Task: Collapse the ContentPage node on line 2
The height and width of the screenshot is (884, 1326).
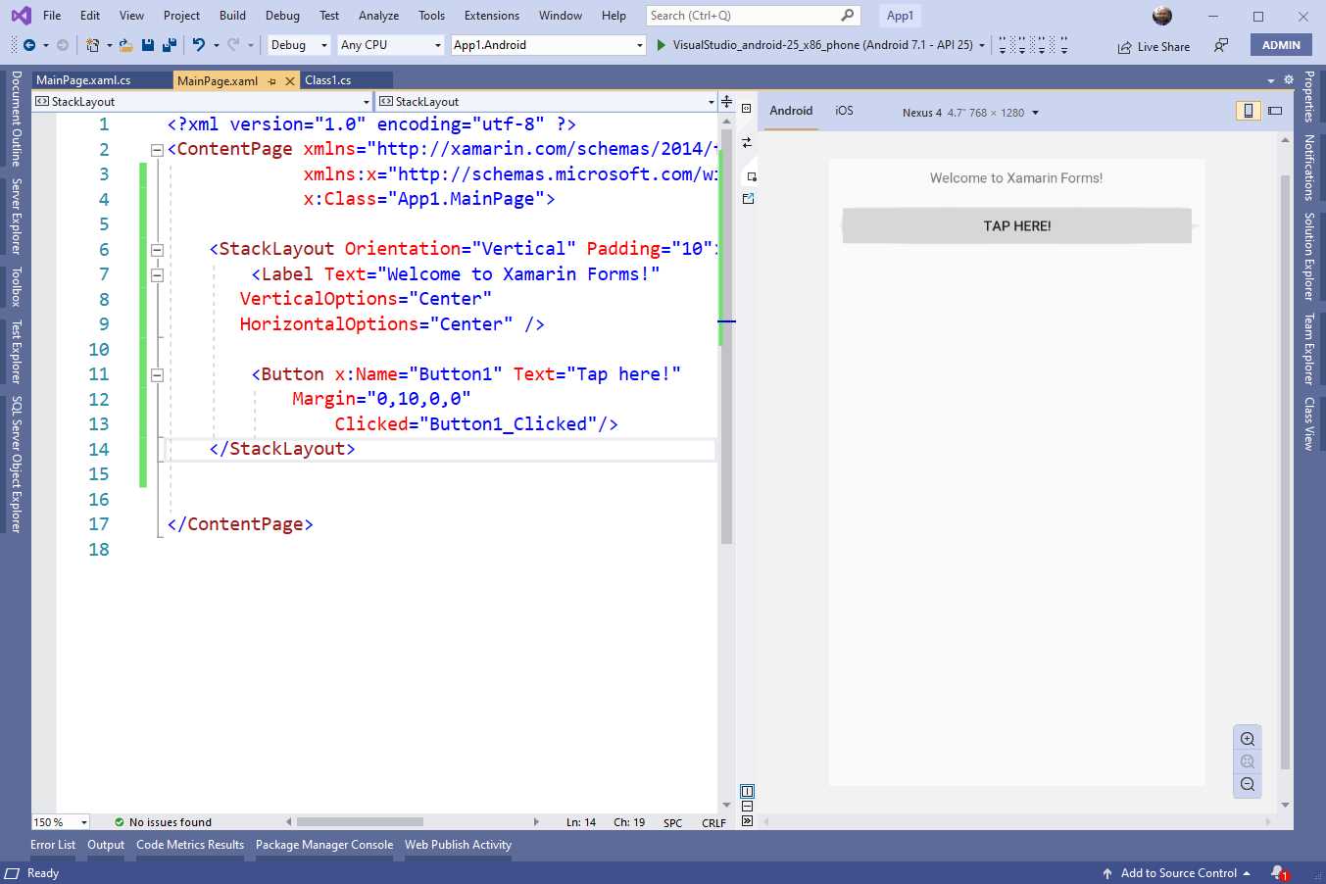Action: coord(157,149)
